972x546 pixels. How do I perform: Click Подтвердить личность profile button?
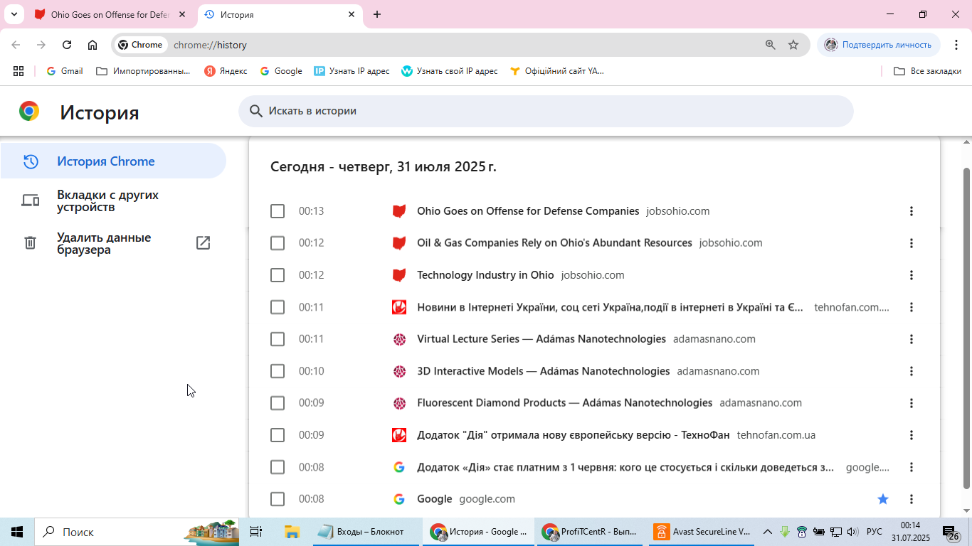click(x=879, y=45)
